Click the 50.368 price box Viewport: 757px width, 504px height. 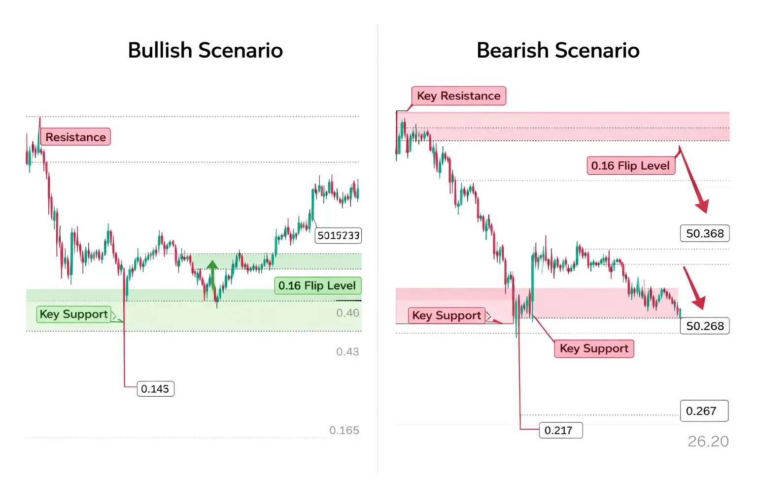tap(705, 233)
